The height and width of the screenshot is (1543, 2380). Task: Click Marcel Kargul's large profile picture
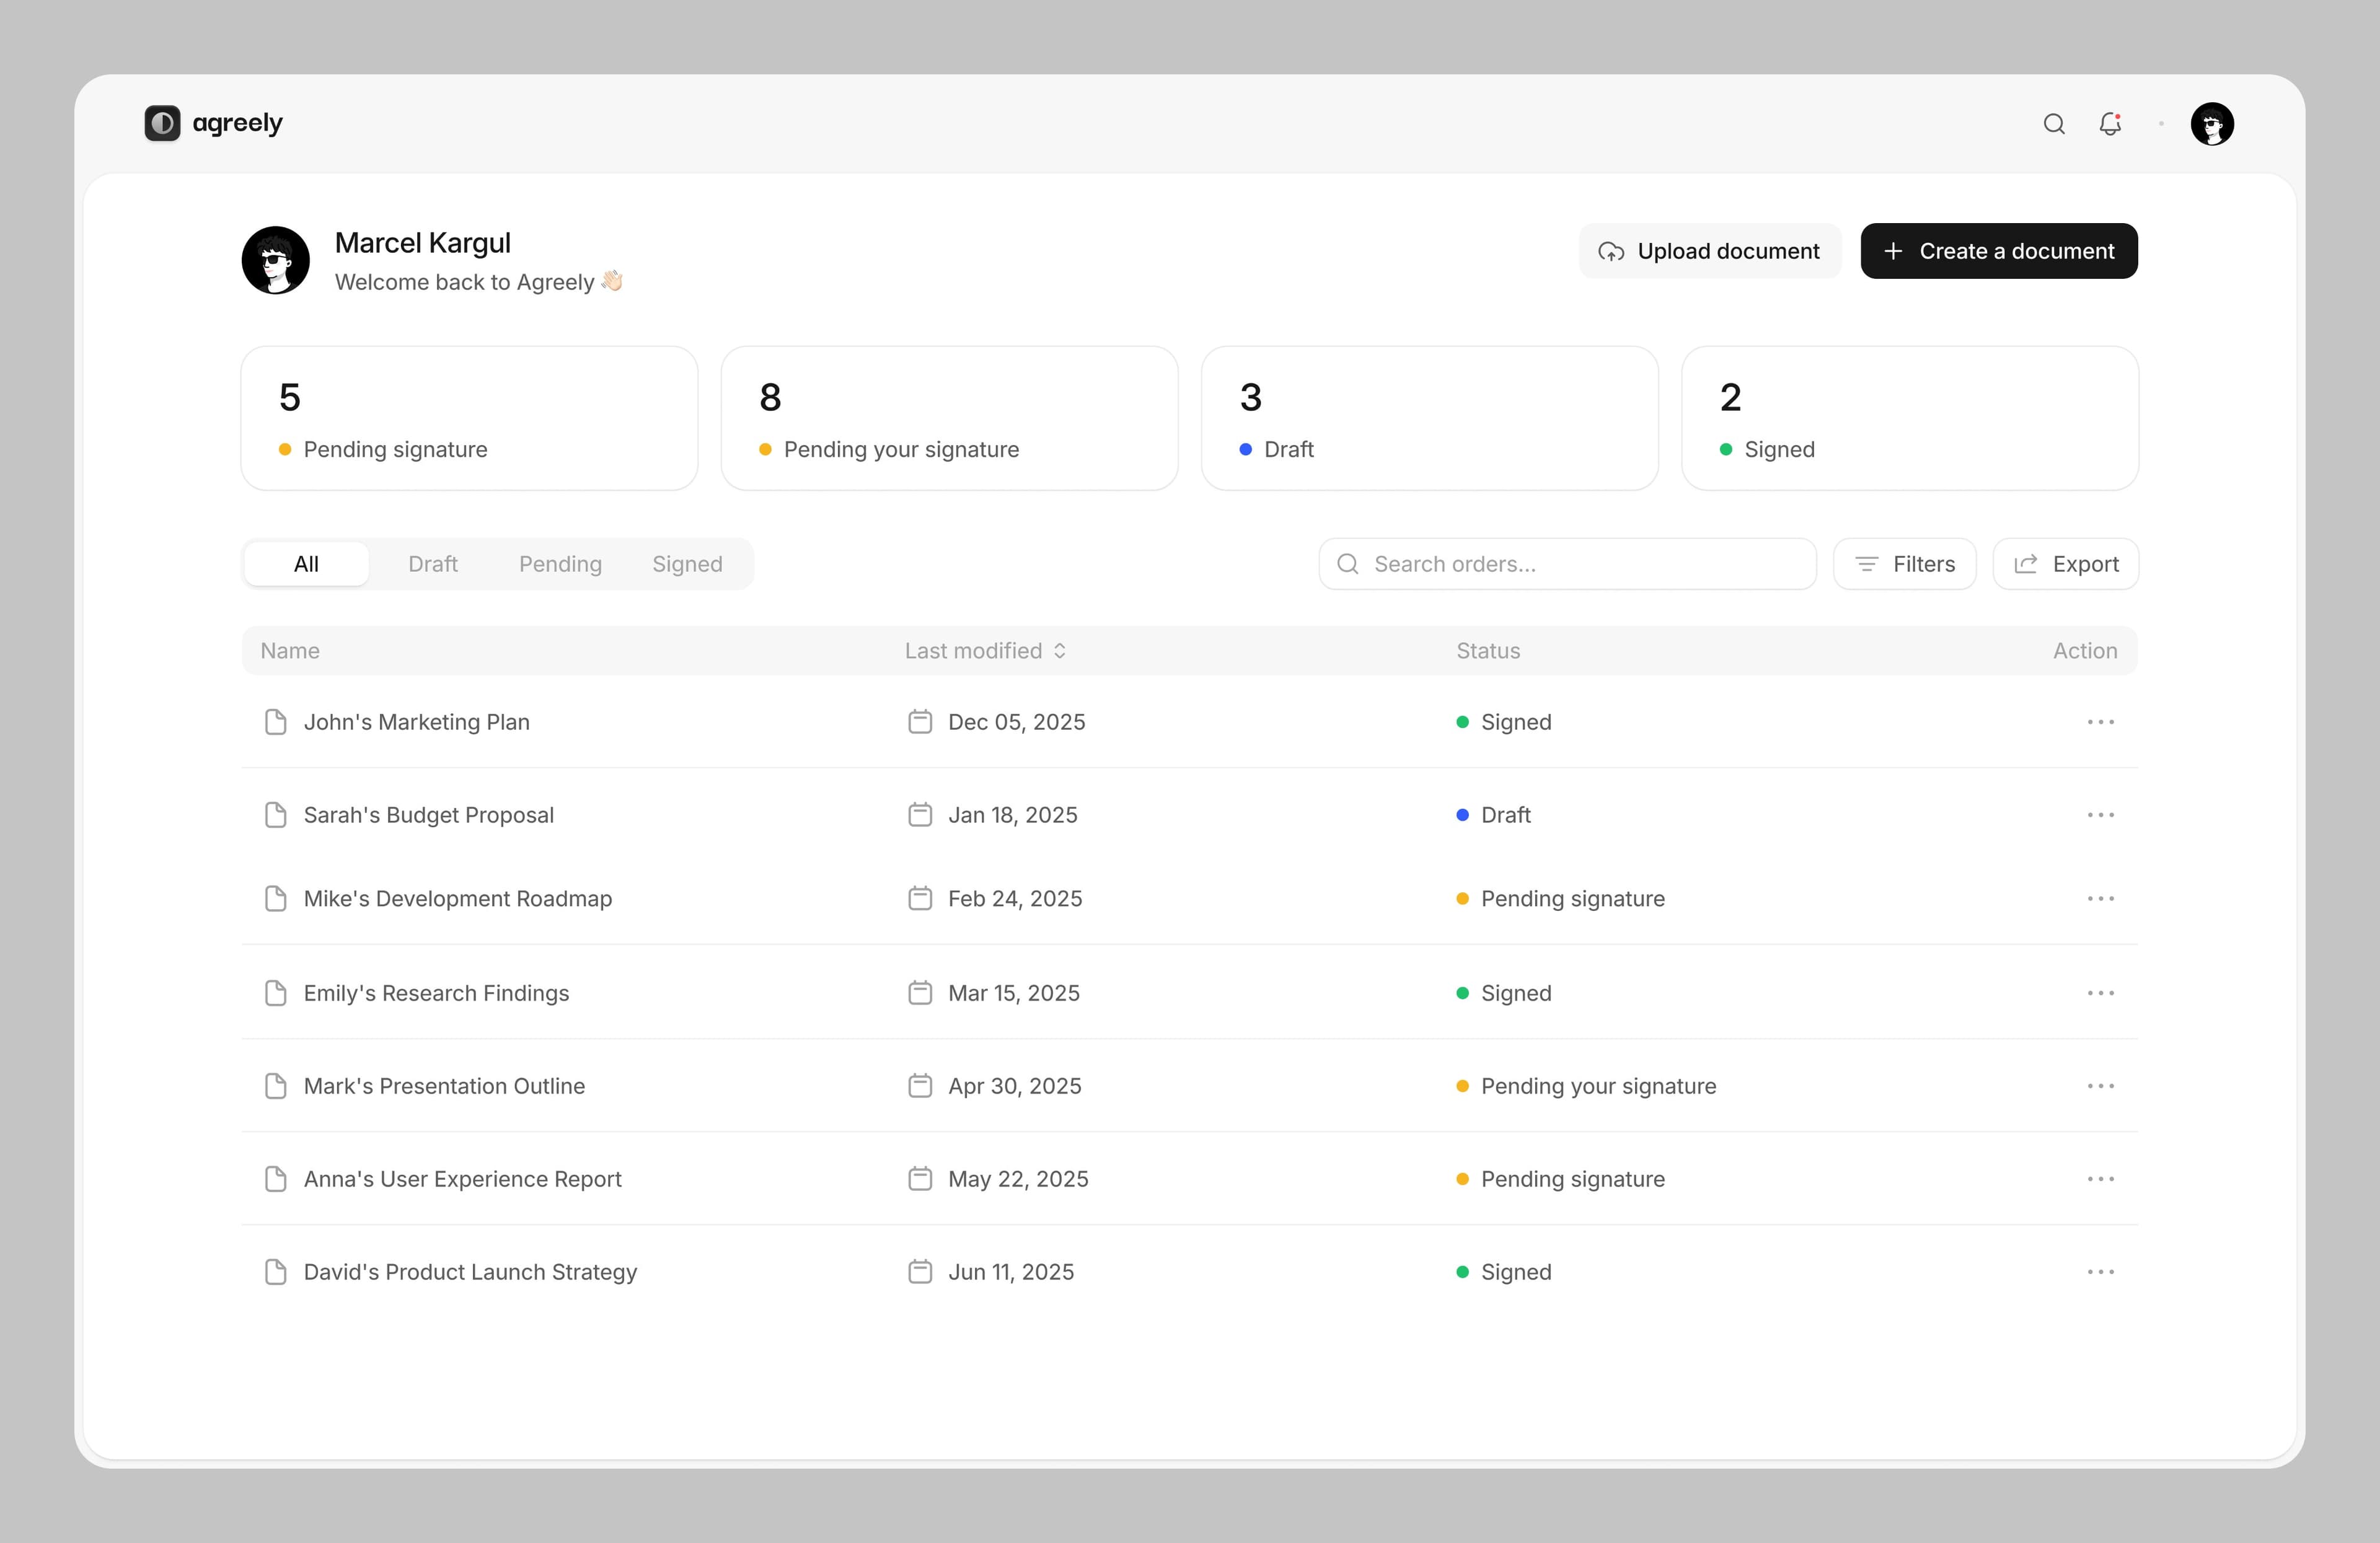point(276,260)
